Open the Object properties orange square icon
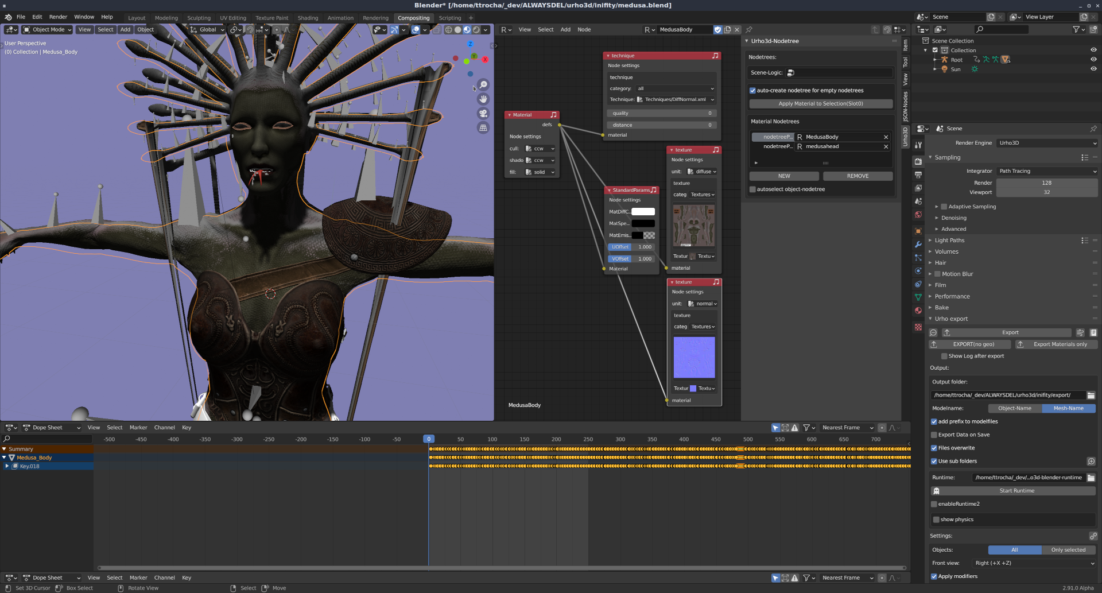1102x593 pixels. click(918, 231)
